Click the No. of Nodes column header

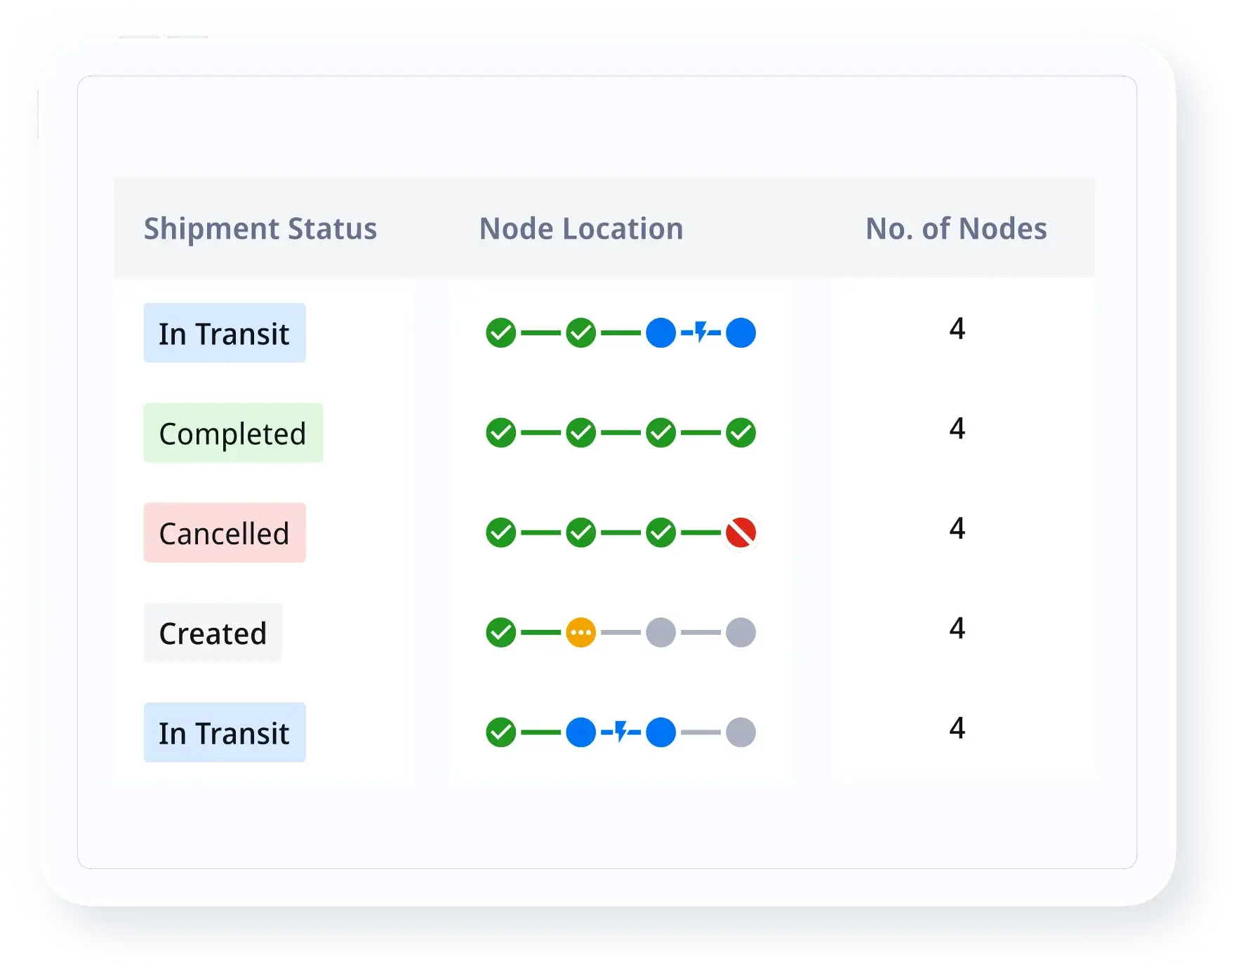956,229
